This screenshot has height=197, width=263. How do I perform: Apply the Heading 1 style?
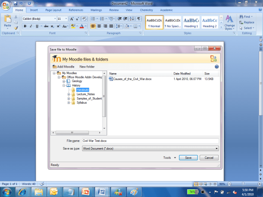[191, 22]
